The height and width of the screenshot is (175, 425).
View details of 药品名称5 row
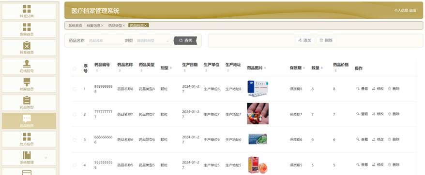pos(362,165)
